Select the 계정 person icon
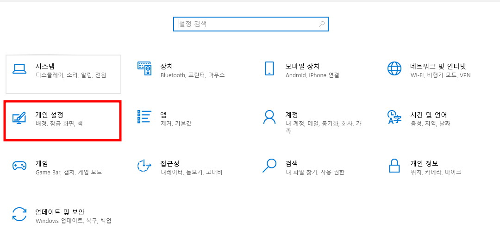Screen dimensions: 500x241 click(x=269, y=117)
